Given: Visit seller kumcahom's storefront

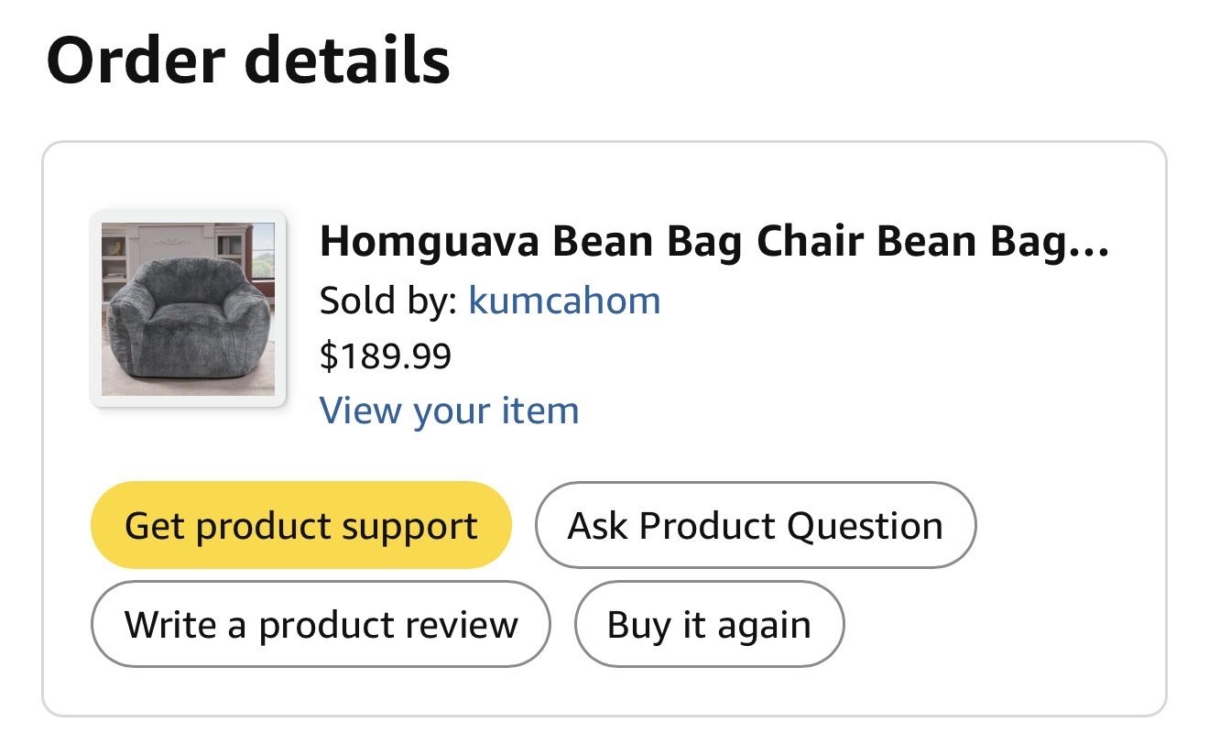Looking at the screenshot, I should pos(564,300).
